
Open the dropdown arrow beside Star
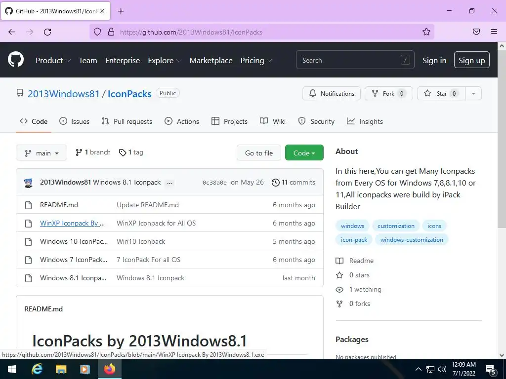coord(473,93)
